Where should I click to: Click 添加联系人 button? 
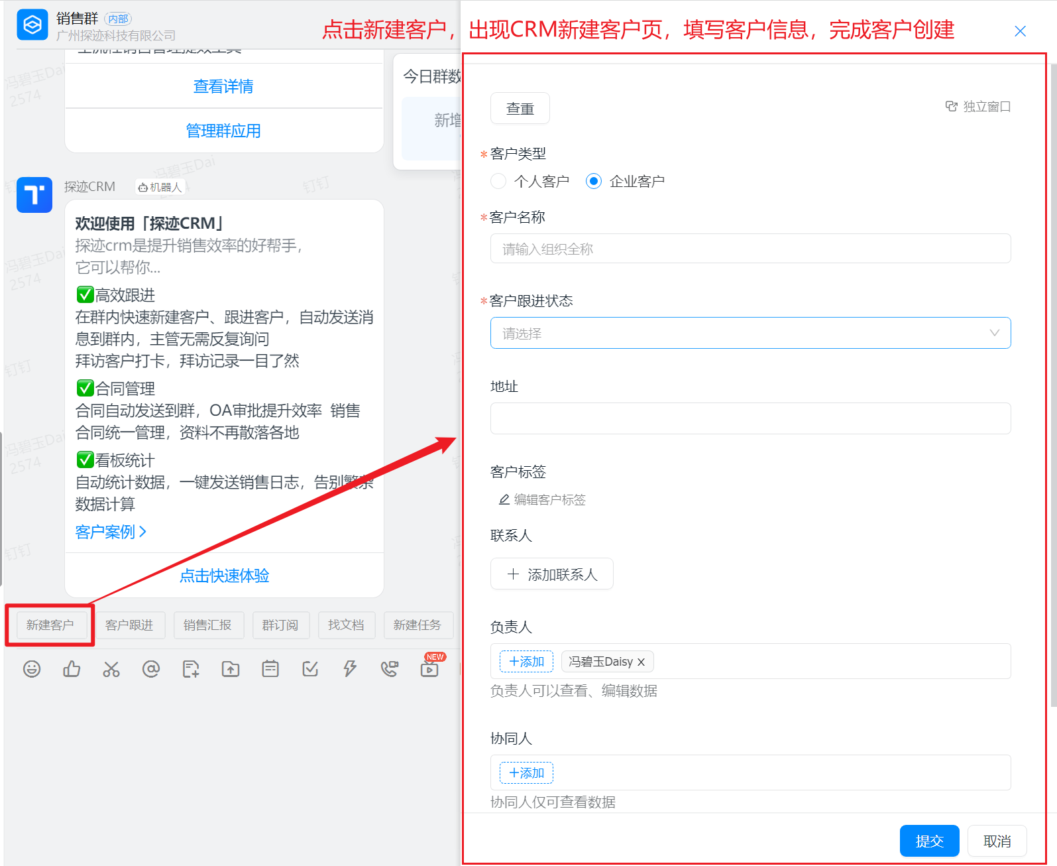click(552, 574)
